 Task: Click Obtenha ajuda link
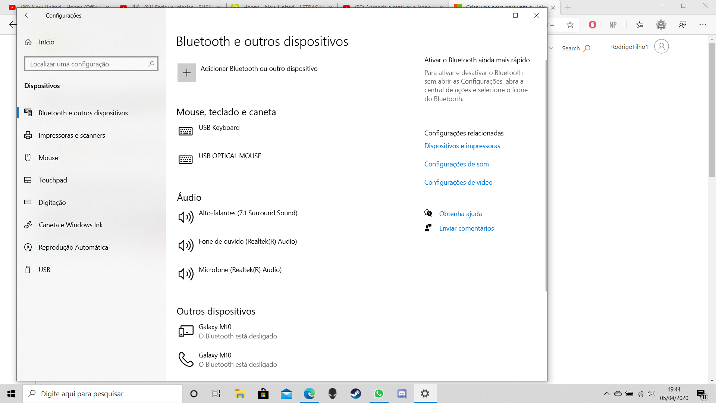tap(460, 214)
